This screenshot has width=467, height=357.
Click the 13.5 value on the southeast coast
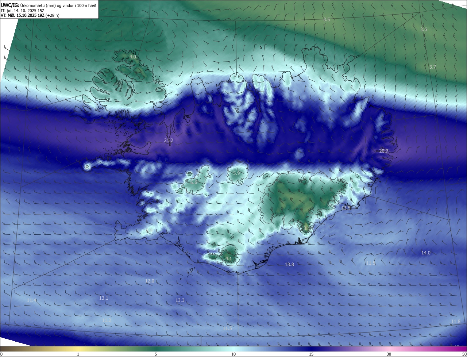click(x=346, y=208)
